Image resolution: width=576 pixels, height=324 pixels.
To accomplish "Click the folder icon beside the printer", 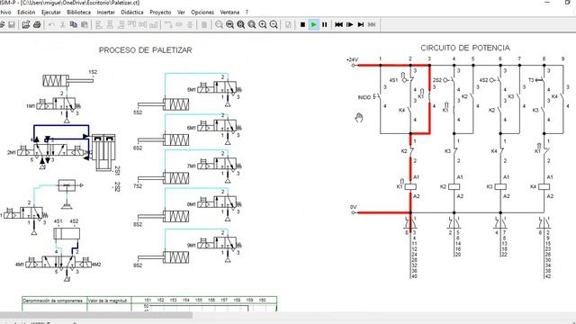I will tap(26, 24).
